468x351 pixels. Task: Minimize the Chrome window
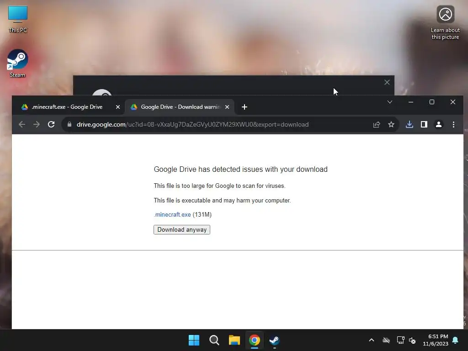(x=411, y=102)
